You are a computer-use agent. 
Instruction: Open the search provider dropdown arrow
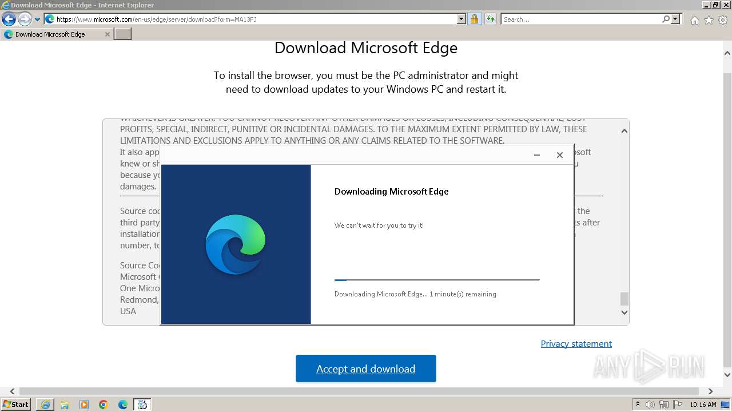tap(675, 19)
